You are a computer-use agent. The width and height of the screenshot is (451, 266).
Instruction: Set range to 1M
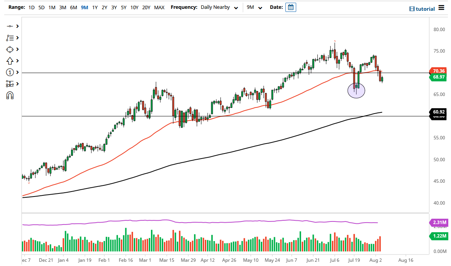click(52, 7)
